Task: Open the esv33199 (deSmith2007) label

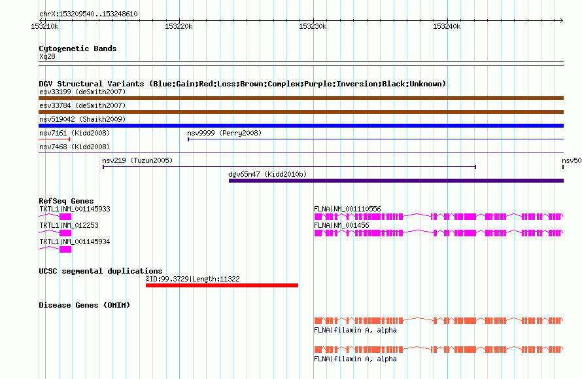Action: coord(82,92)
